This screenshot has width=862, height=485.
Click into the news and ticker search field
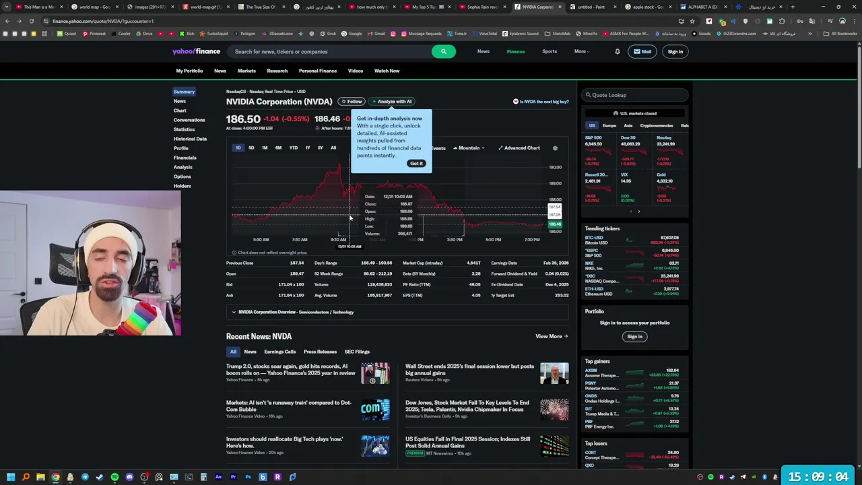330,51
